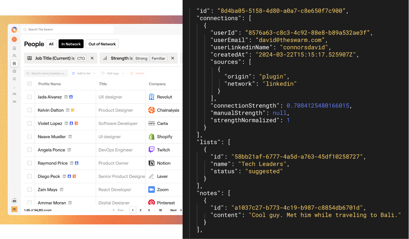Sort by the Title column header
Viewport: 409px width, 239px height.
103,84
